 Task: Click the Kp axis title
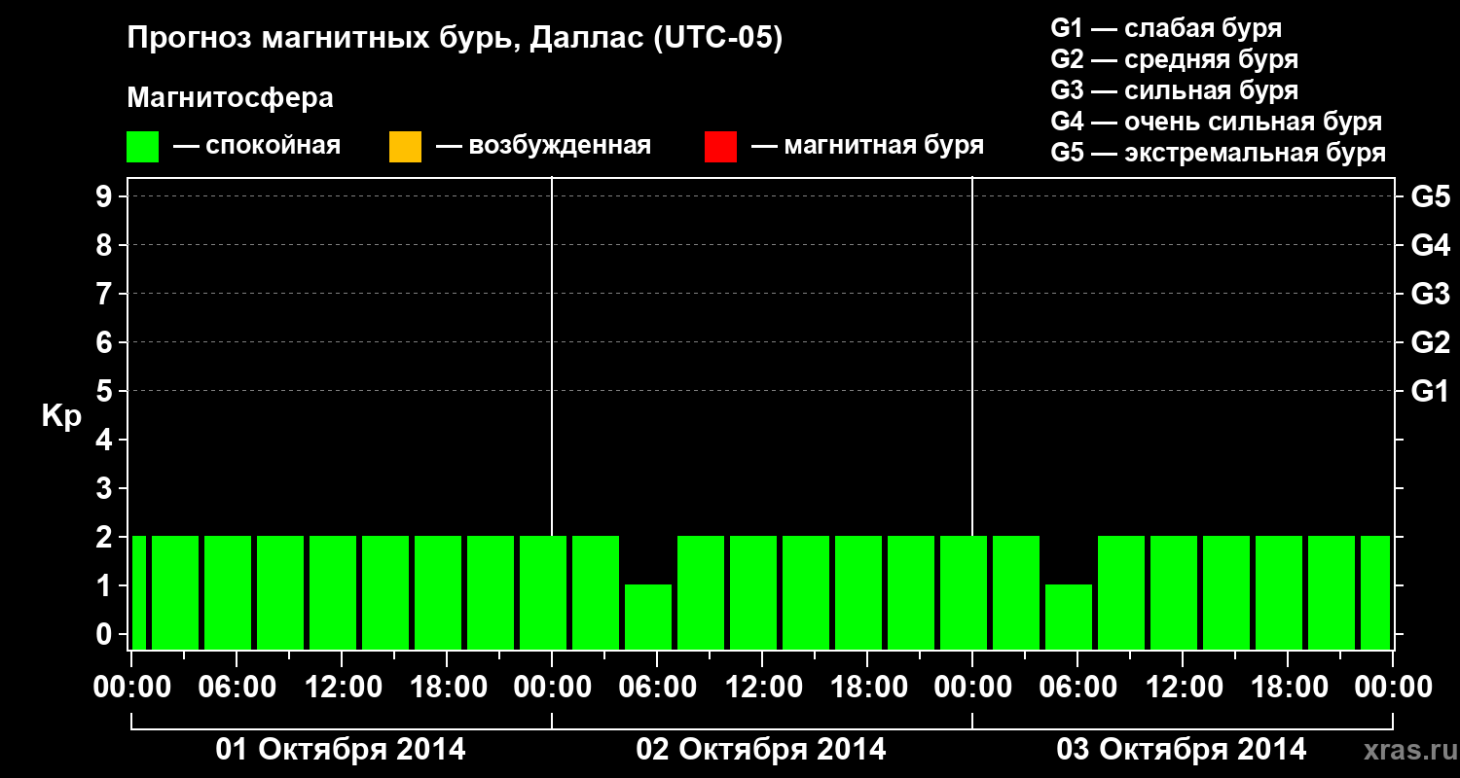[61, 416]
